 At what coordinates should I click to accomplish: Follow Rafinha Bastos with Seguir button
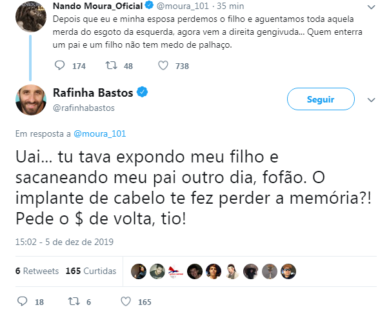(x=321, y=99)
